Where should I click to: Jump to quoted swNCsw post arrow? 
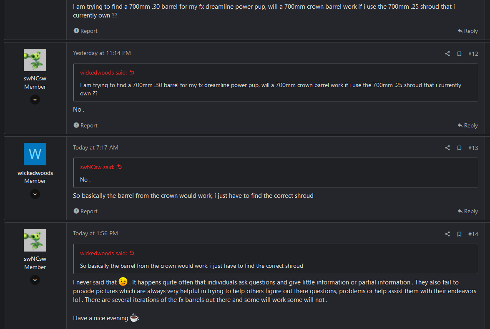[119, 167]
